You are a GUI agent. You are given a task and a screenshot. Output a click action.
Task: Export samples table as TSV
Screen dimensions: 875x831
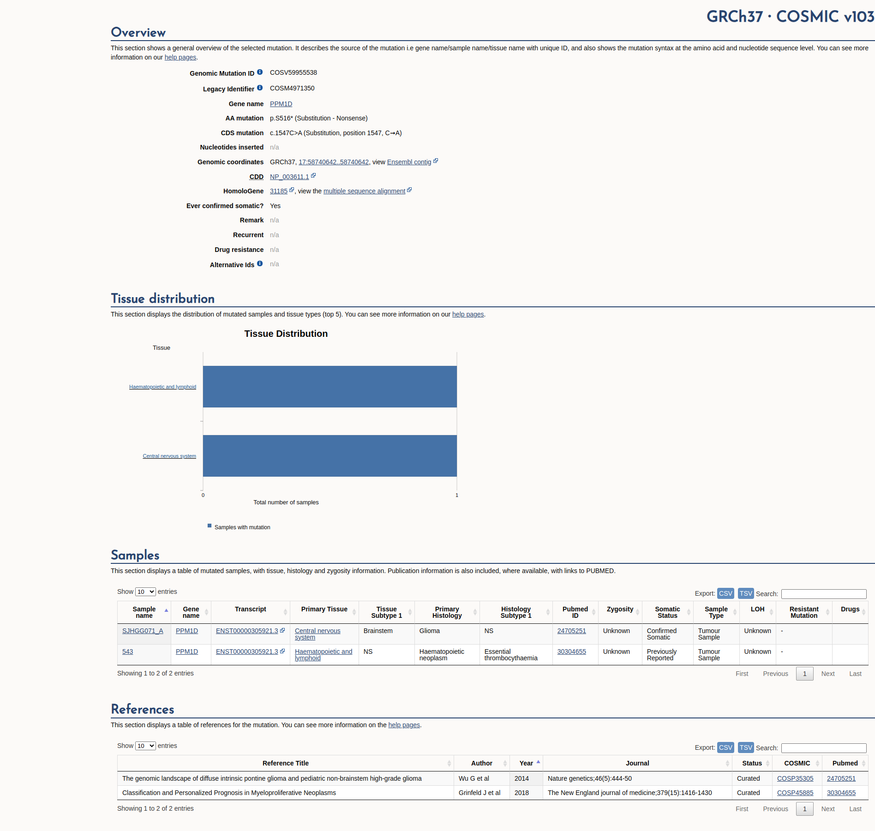746,593
